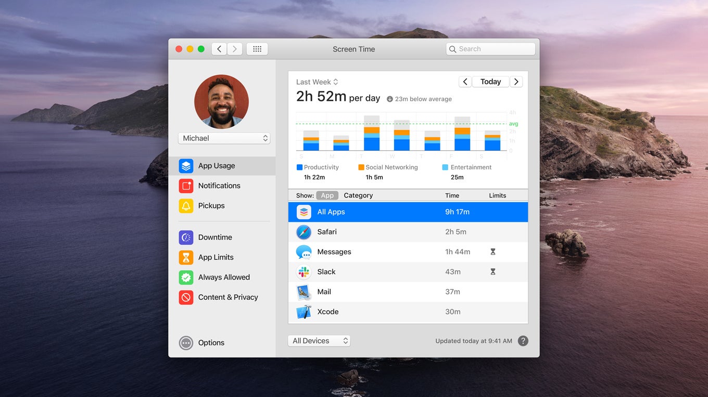Open the All Devices dropdown
This screenshot has width=708, height=397.
tap(319, 341)
